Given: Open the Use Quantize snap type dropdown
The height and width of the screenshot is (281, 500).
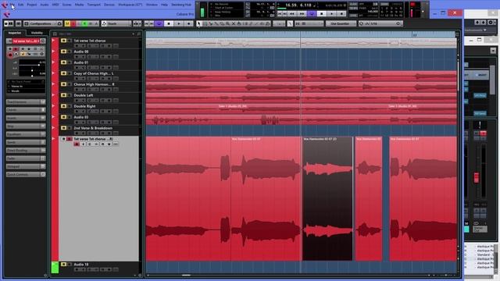Looking at the screenshot, I should pyautogui.click(x=341, y=23).
